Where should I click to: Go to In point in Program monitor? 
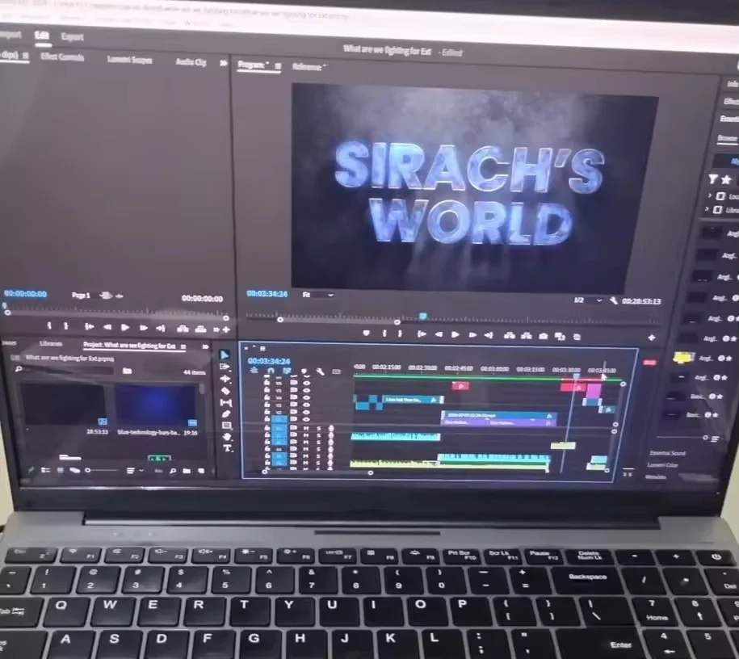point(422,334)
